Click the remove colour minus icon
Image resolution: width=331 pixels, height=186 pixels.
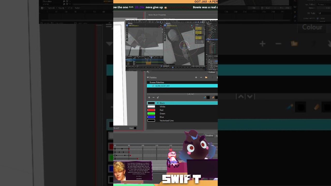pyautogui.click(x=154, y=97)
